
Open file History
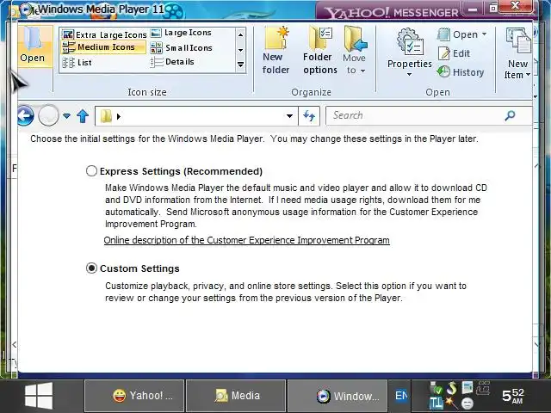pos(461,72)
